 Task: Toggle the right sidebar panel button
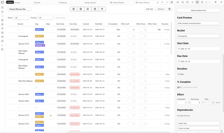point(171,2)
